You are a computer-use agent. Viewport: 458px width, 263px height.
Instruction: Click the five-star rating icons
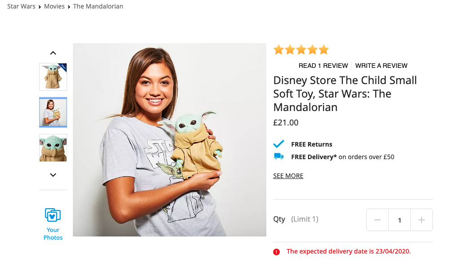(x=301, y=49)
